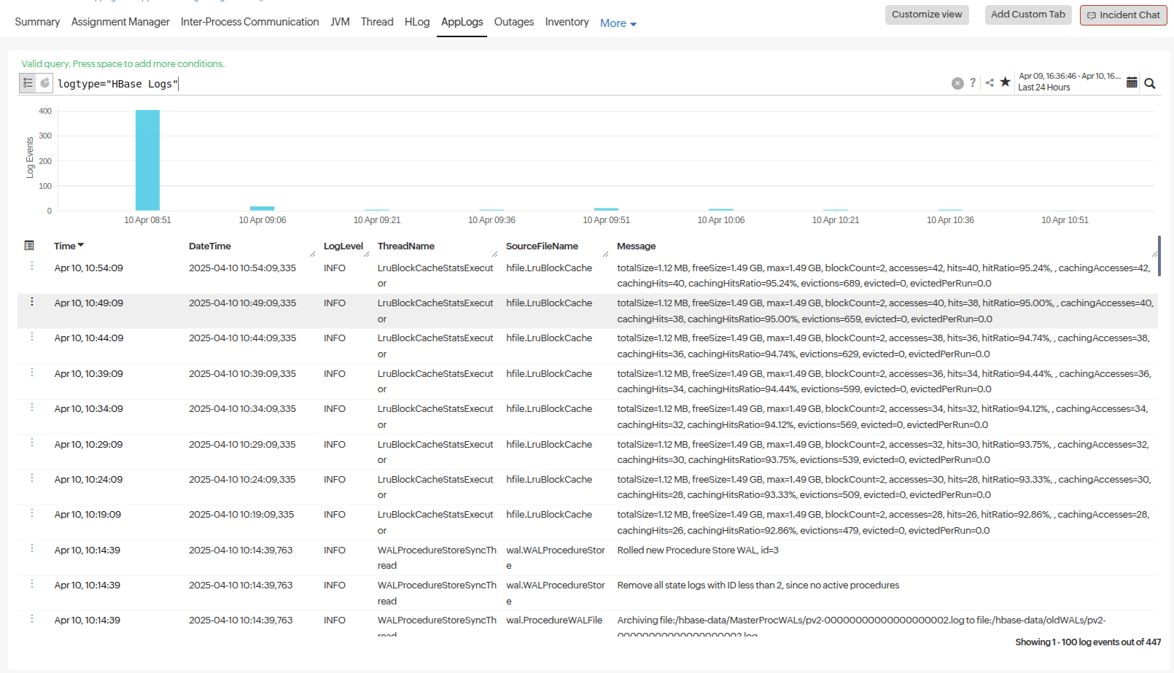The image size is (1174, 673).
Task: Mark this query as favorite with the star
Action: click(x=1005, y=82)
